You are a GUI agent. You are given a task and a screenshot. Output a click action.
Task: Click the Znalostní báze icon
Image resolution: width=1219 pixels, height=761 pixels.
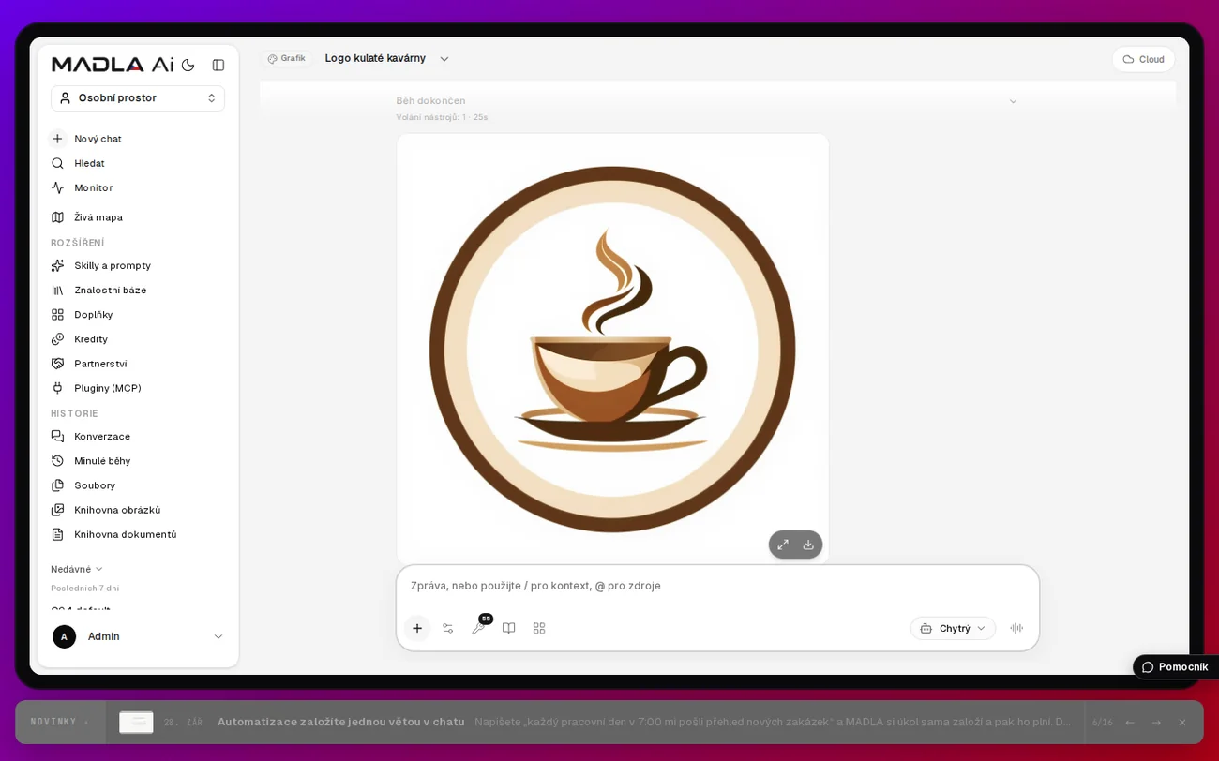click(57, 291)
